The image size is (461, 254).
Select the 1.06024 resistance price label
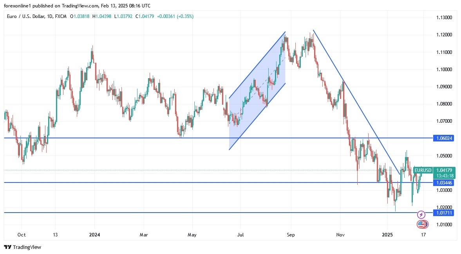pos(445,138)
